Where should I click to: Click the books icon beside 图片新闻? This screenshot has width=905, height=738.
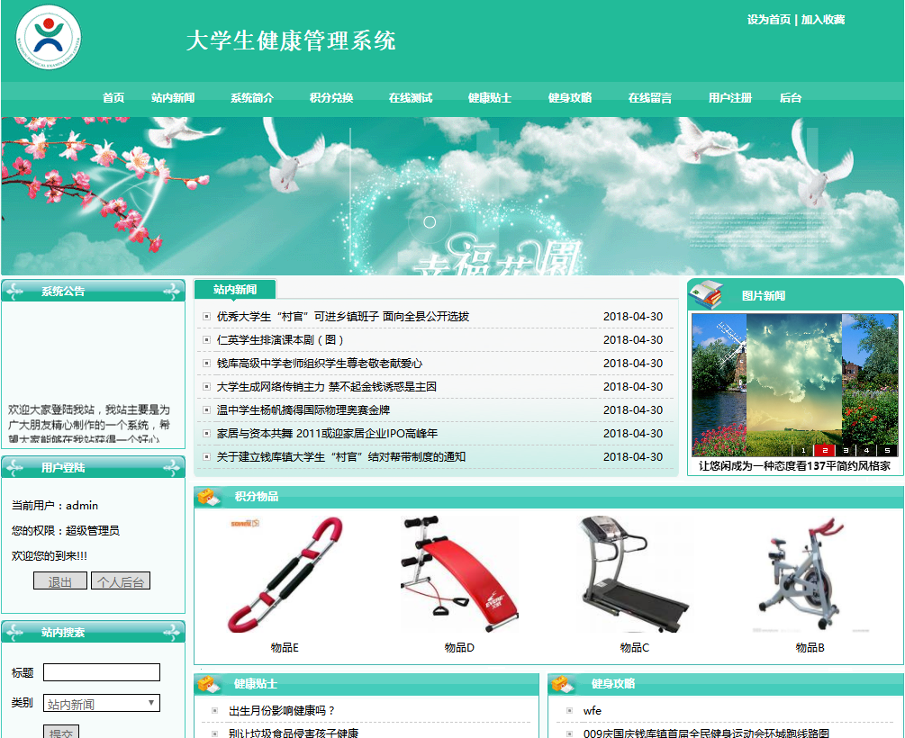[x=706, y=294]
